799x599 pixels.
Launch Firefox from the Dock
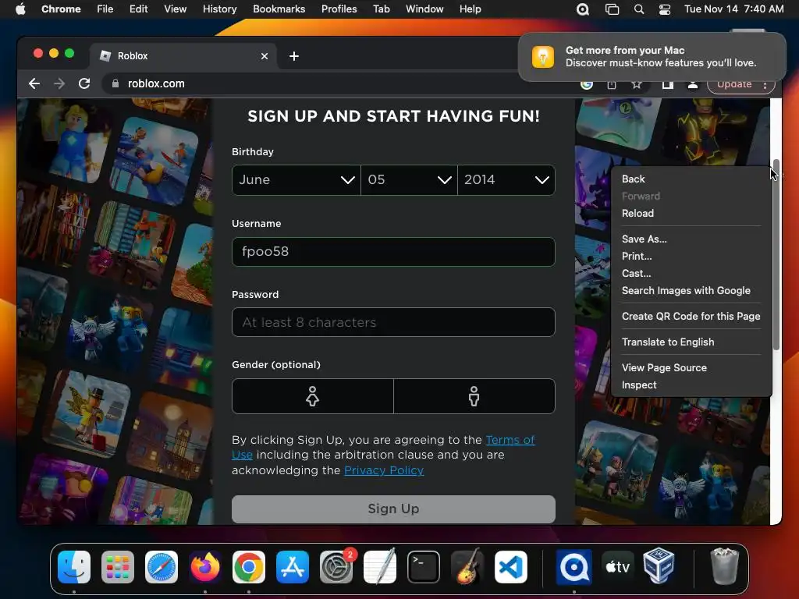[205, 567]
